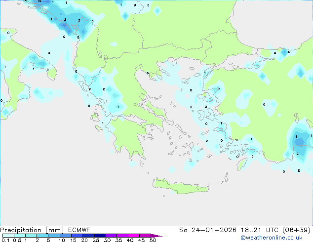Image resolution: width=313 pixels, height=242 pixels.
Task: Click the legend label '10'
Action: tap(62, 240)
